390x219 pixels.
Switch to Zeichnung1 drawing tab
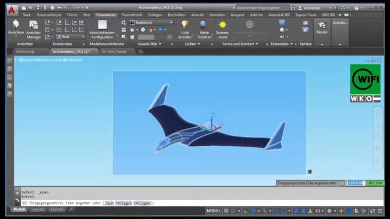[26, 52]
